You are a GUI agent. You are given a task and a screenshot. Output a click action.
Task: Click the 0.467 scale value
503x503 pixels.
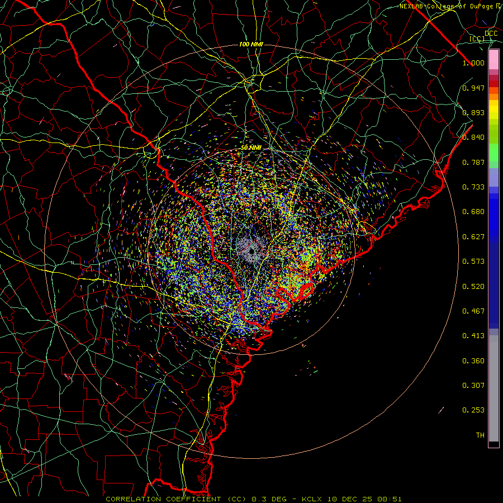(473, 311)
